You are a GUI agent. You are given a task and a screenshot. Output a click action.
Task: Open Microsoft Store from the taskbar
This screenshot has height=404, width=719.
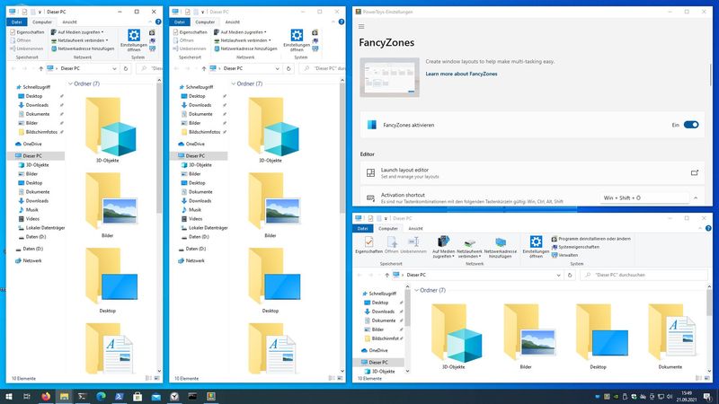[138, 396]
